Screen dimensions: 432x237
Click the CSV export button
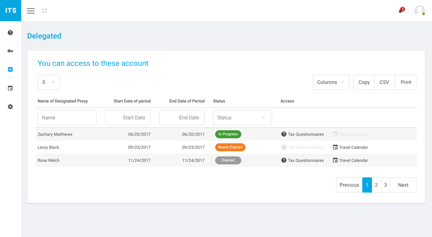pos(384,82)
